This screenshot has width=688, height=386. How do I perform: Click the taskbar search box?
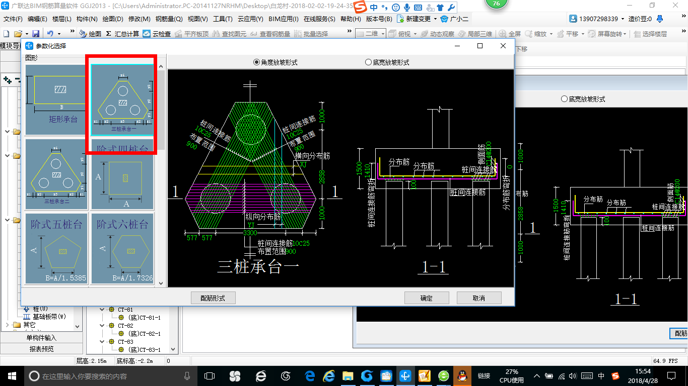pos(111,376)
